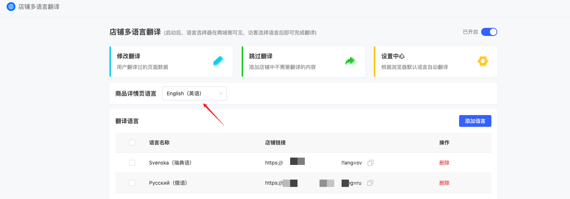Copy the Svenska store link
The height and width of the screenshot is (199, 570).
pyautogui.click(x=371, y=163)
